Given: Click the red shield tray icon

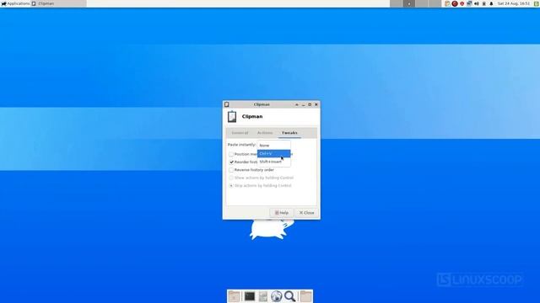Looking at the screenshot, I should pos(462,3).
